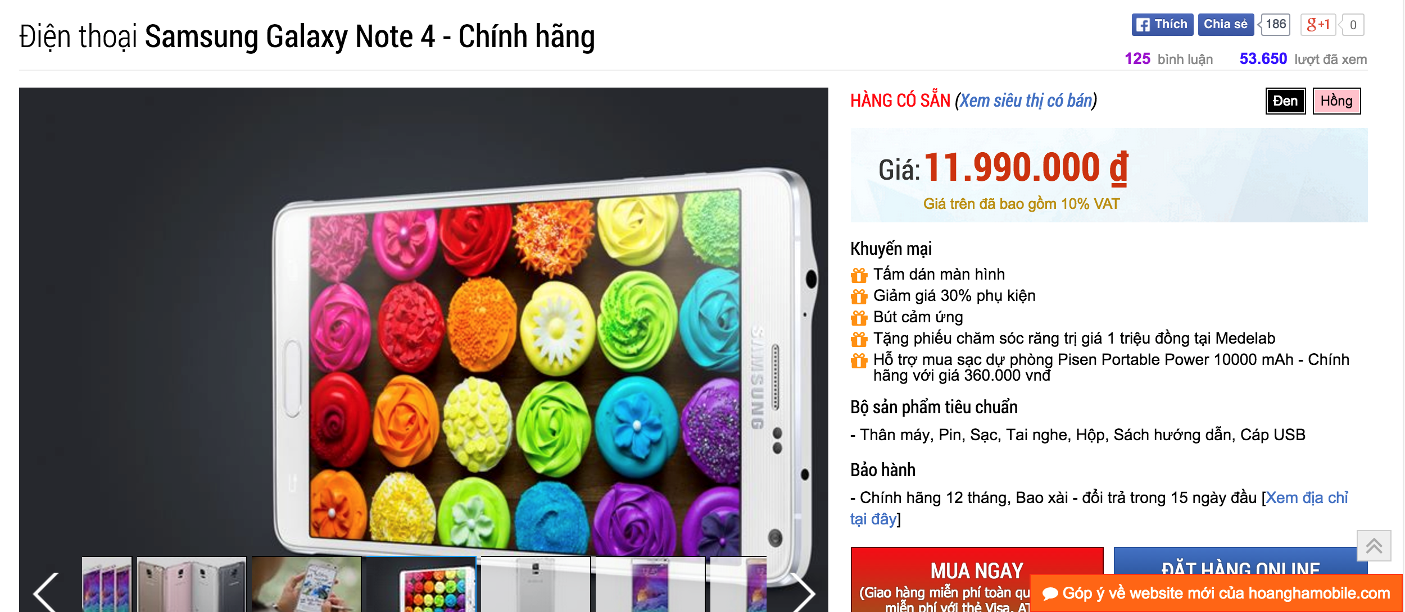Click the back-to-top double chevron icon
This screenshot has width=1405, height=612.
(1374, 546)
